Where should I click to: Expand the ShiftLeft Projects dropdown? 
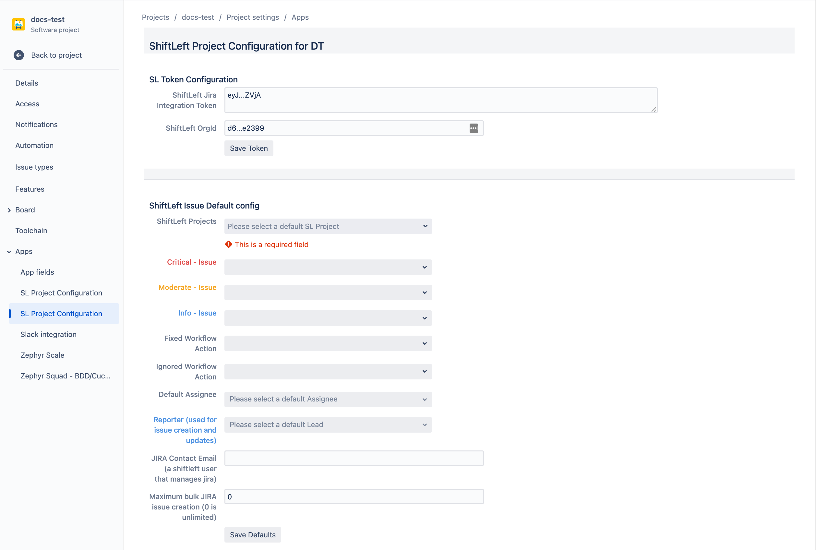coord(328,226)
